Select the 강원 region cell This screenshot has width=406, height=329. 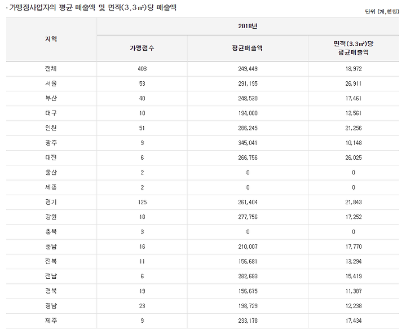click(51, 217)
